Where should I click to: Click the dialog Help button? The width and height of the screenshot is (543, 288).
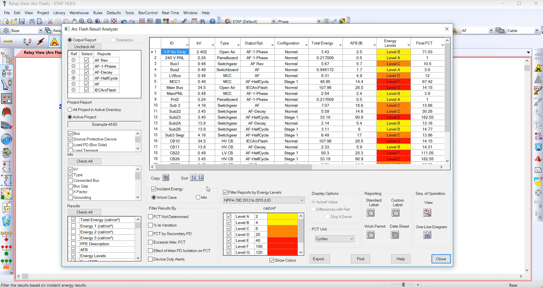pyautogui.click(x=401, y=259)
